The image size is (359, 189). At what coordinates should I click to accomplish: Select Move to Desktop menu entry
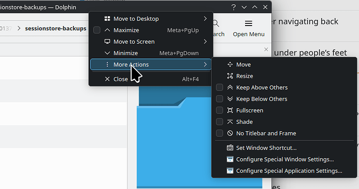(x=150, y=19)
